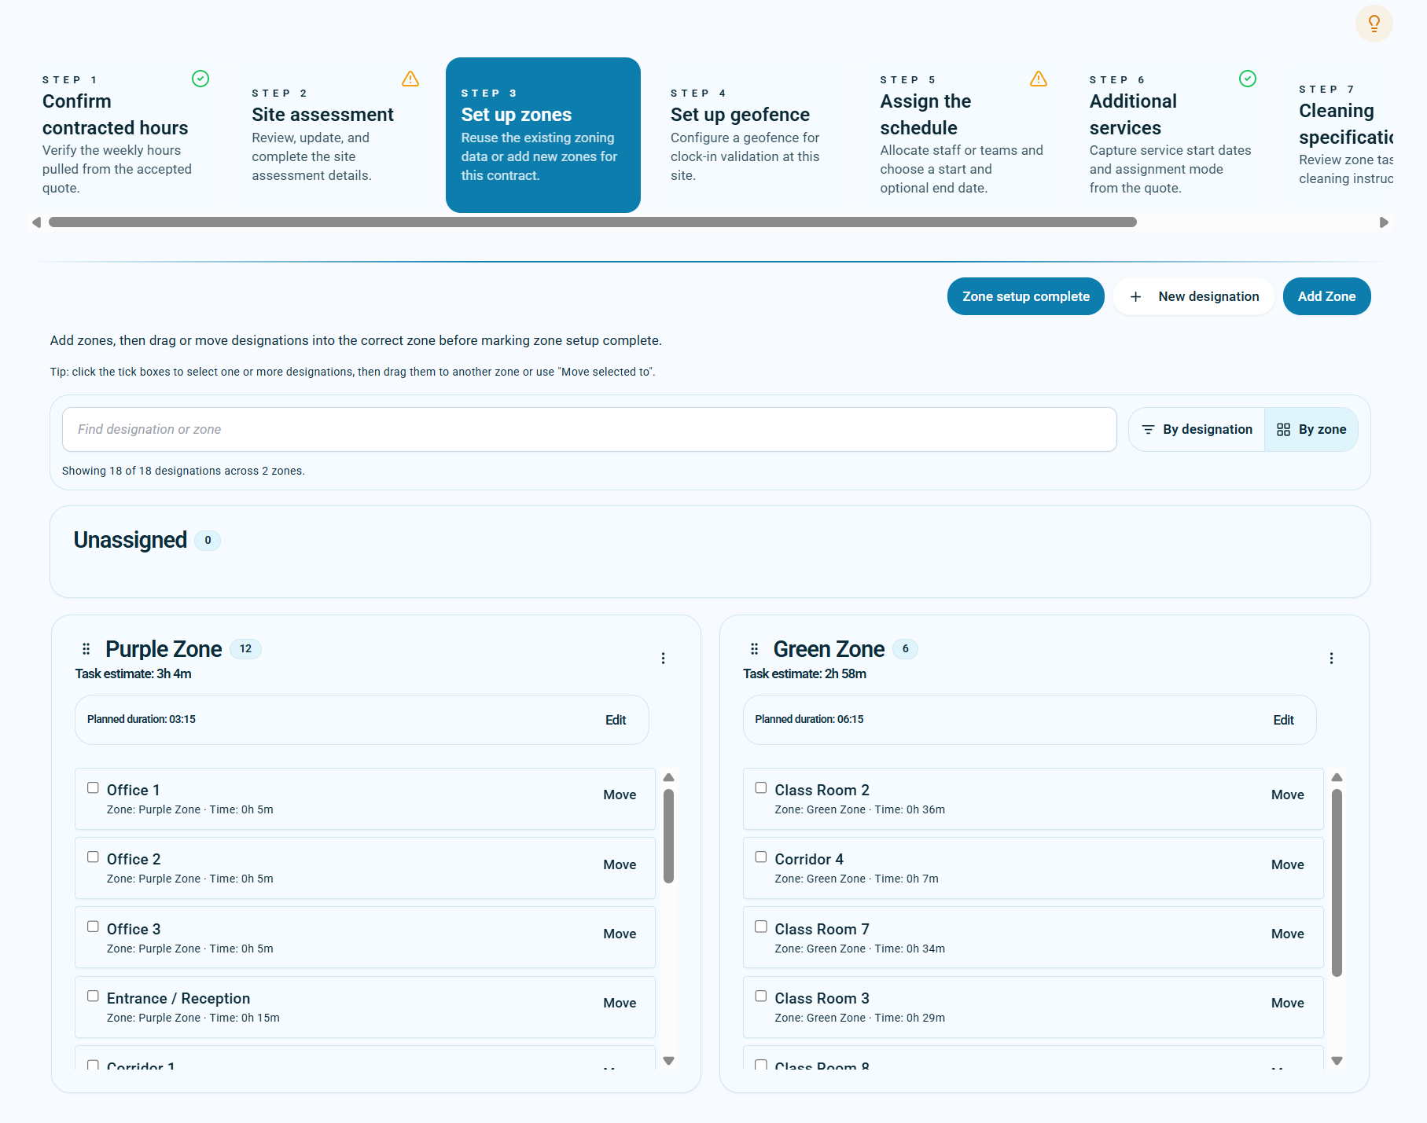1427x1123 pixels.
Task: Click the horizontal steps scrollbar thumb
Action: (x=593, y=222)
